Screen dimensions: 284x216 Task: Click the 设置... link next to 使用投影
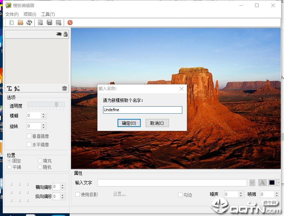[119, 194]
